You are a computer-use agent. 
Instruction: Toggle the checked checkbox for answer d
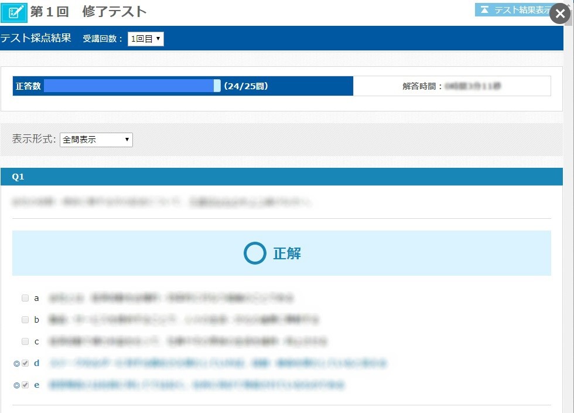[25, 363]
